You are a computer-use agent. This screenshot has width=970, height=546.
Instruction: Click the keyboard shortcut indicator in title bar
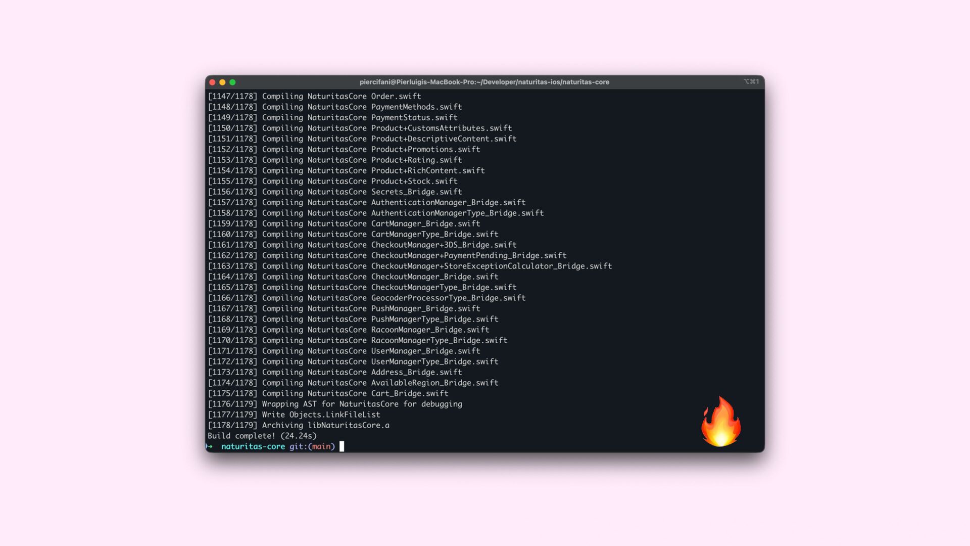point(751,82)
